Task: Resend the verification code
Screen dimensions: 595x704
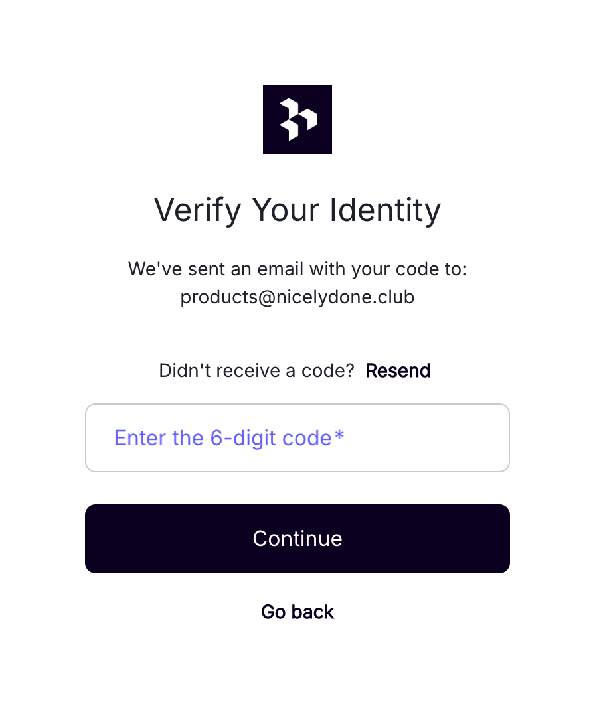Action: pyautogui.click(x=398, y=370)
